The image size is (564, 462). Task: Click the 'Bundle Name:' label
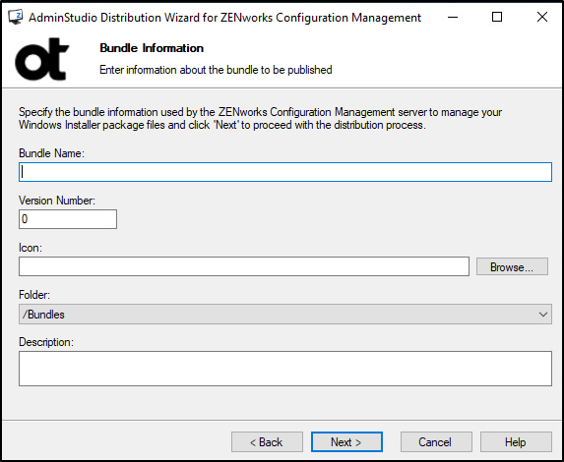51,153
